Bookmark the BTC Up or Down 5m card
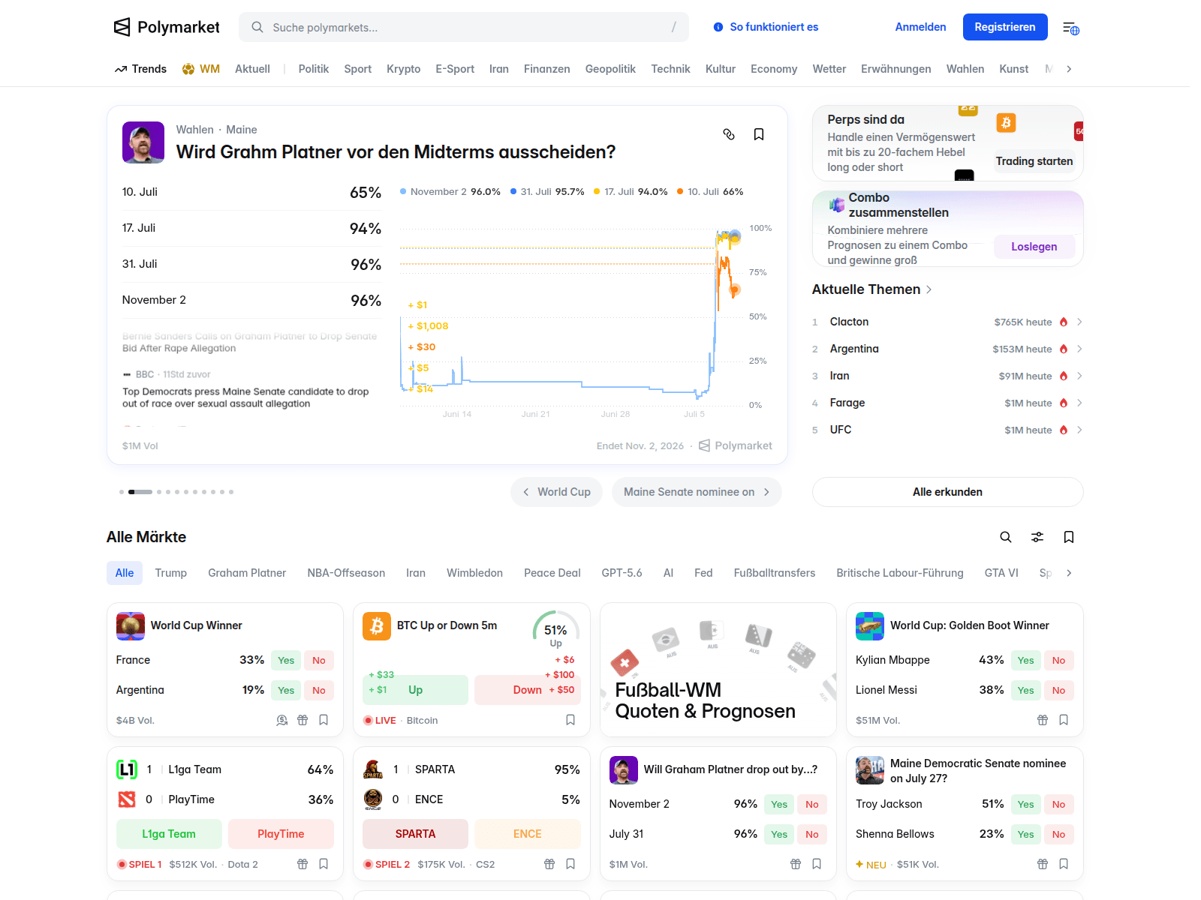The height and width of the screenshot is (900, 1201). [x=570, y=720]
